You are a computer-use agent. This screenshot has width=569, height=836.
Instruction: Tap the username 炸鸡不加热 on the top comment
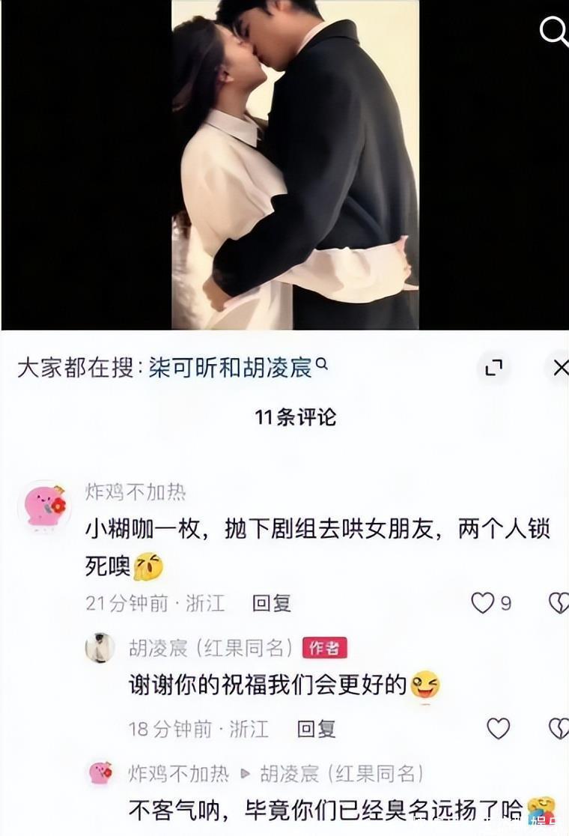point(136,491)
